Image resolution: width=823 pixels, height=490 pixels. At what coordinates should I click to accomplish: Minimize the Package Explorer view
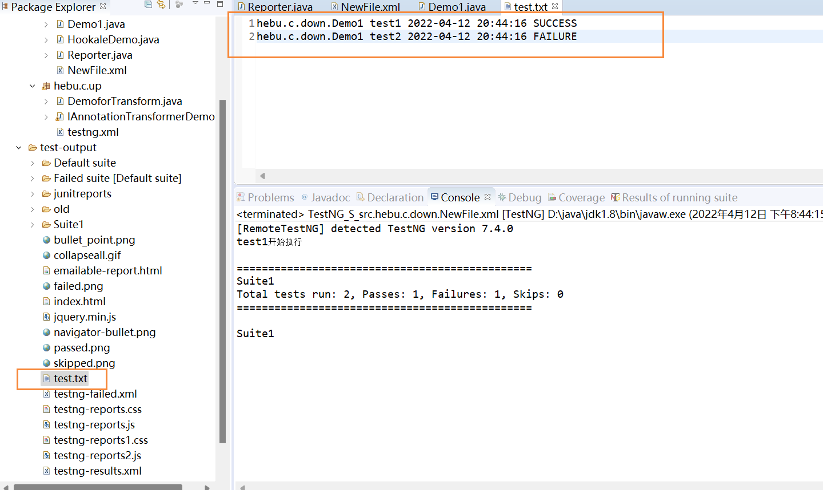(207, 3)
